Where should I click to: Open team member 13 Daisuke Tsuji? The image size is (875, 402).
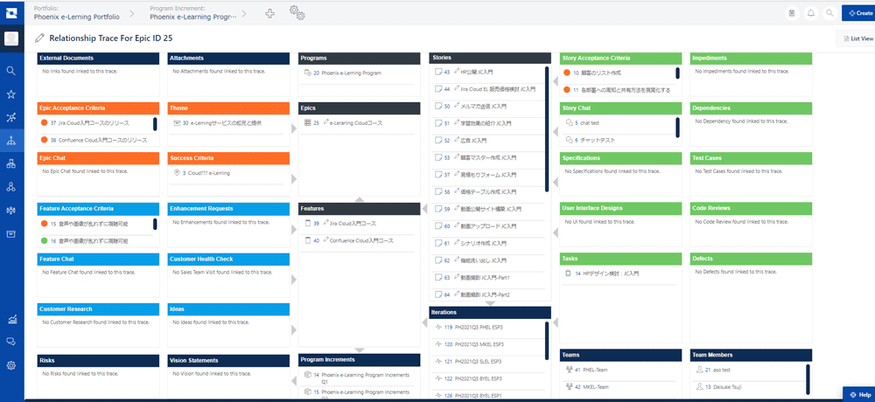[x=725, y=386]
